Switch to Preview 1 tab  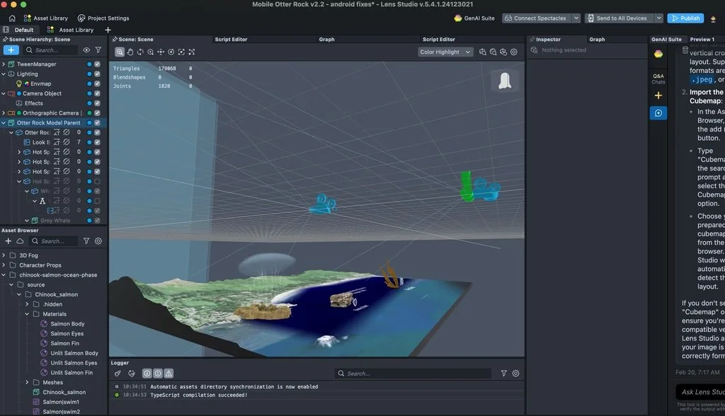pos(702,40)
